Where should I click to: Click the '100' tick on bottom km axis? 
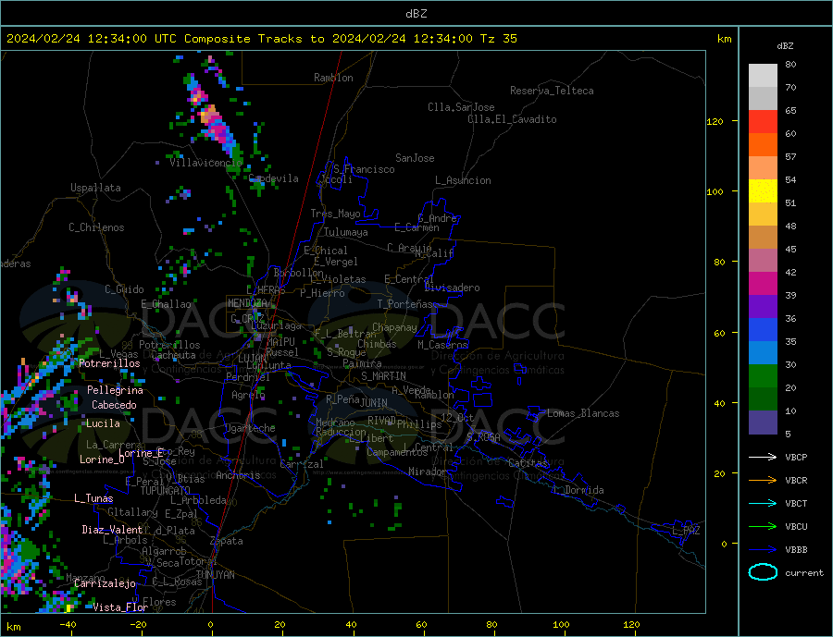[x=561, y=625]
